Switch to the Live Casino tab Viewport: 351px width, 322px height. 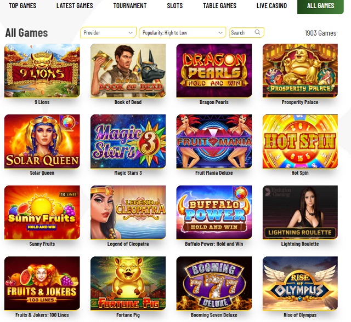point(271,5)
